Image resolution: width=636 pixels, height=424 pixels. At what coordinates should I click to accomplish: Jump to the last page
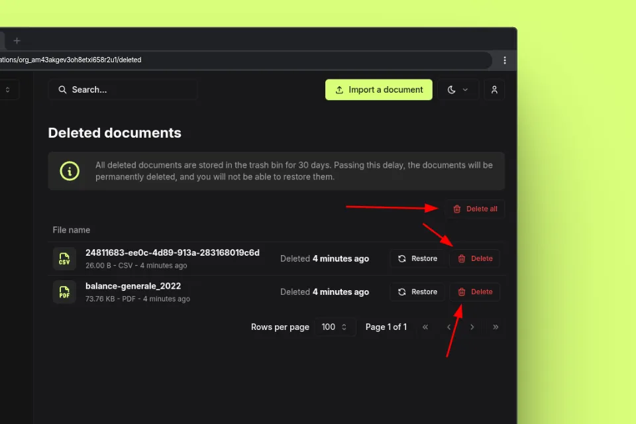coord(496,327)
